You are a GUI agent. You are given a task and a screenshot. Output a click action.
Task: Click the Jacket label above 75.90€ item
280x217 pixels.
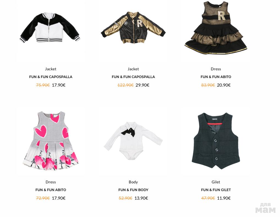pos(51,69)
